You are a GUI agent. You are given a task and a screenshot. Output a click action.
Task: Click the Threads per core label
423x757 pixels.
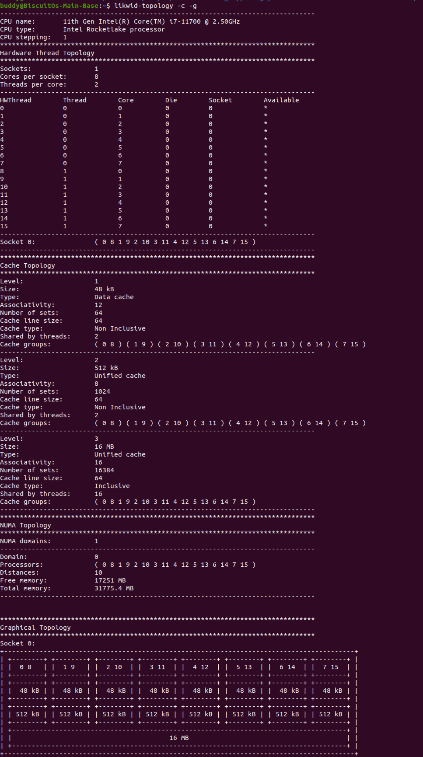tap(33, 84)
